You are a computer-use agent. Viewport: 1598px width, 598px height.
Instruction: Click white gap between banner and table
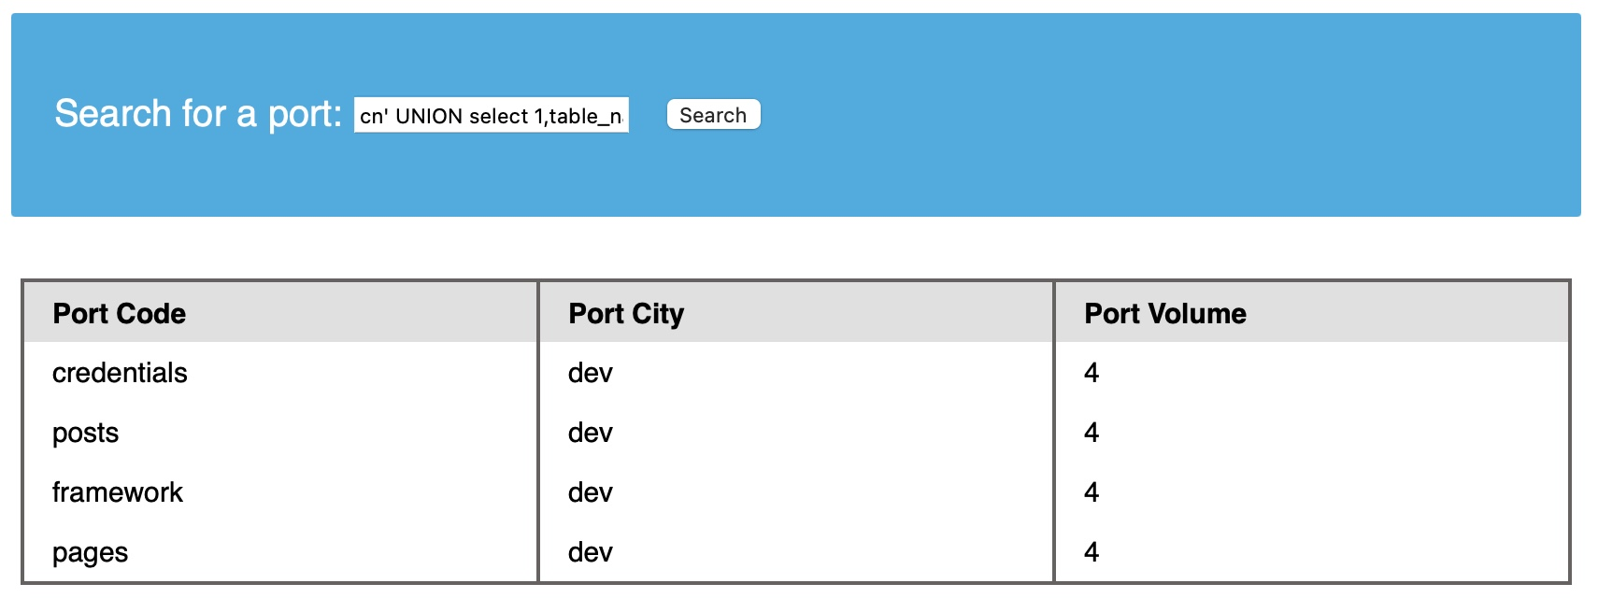click(794, 248)
